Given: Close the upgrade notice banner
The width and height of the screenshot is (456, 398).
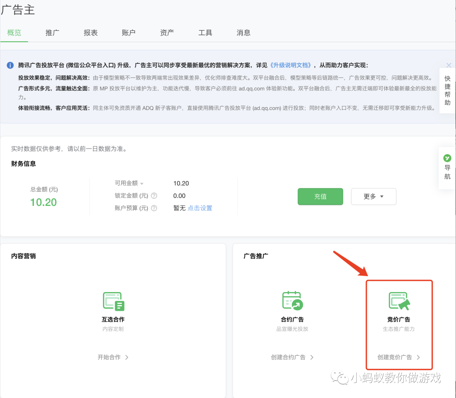Looking at the screenshot, I should point(449,65).
